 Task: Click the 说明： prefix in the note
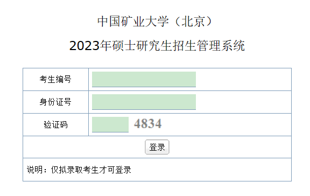pos(39,170)
